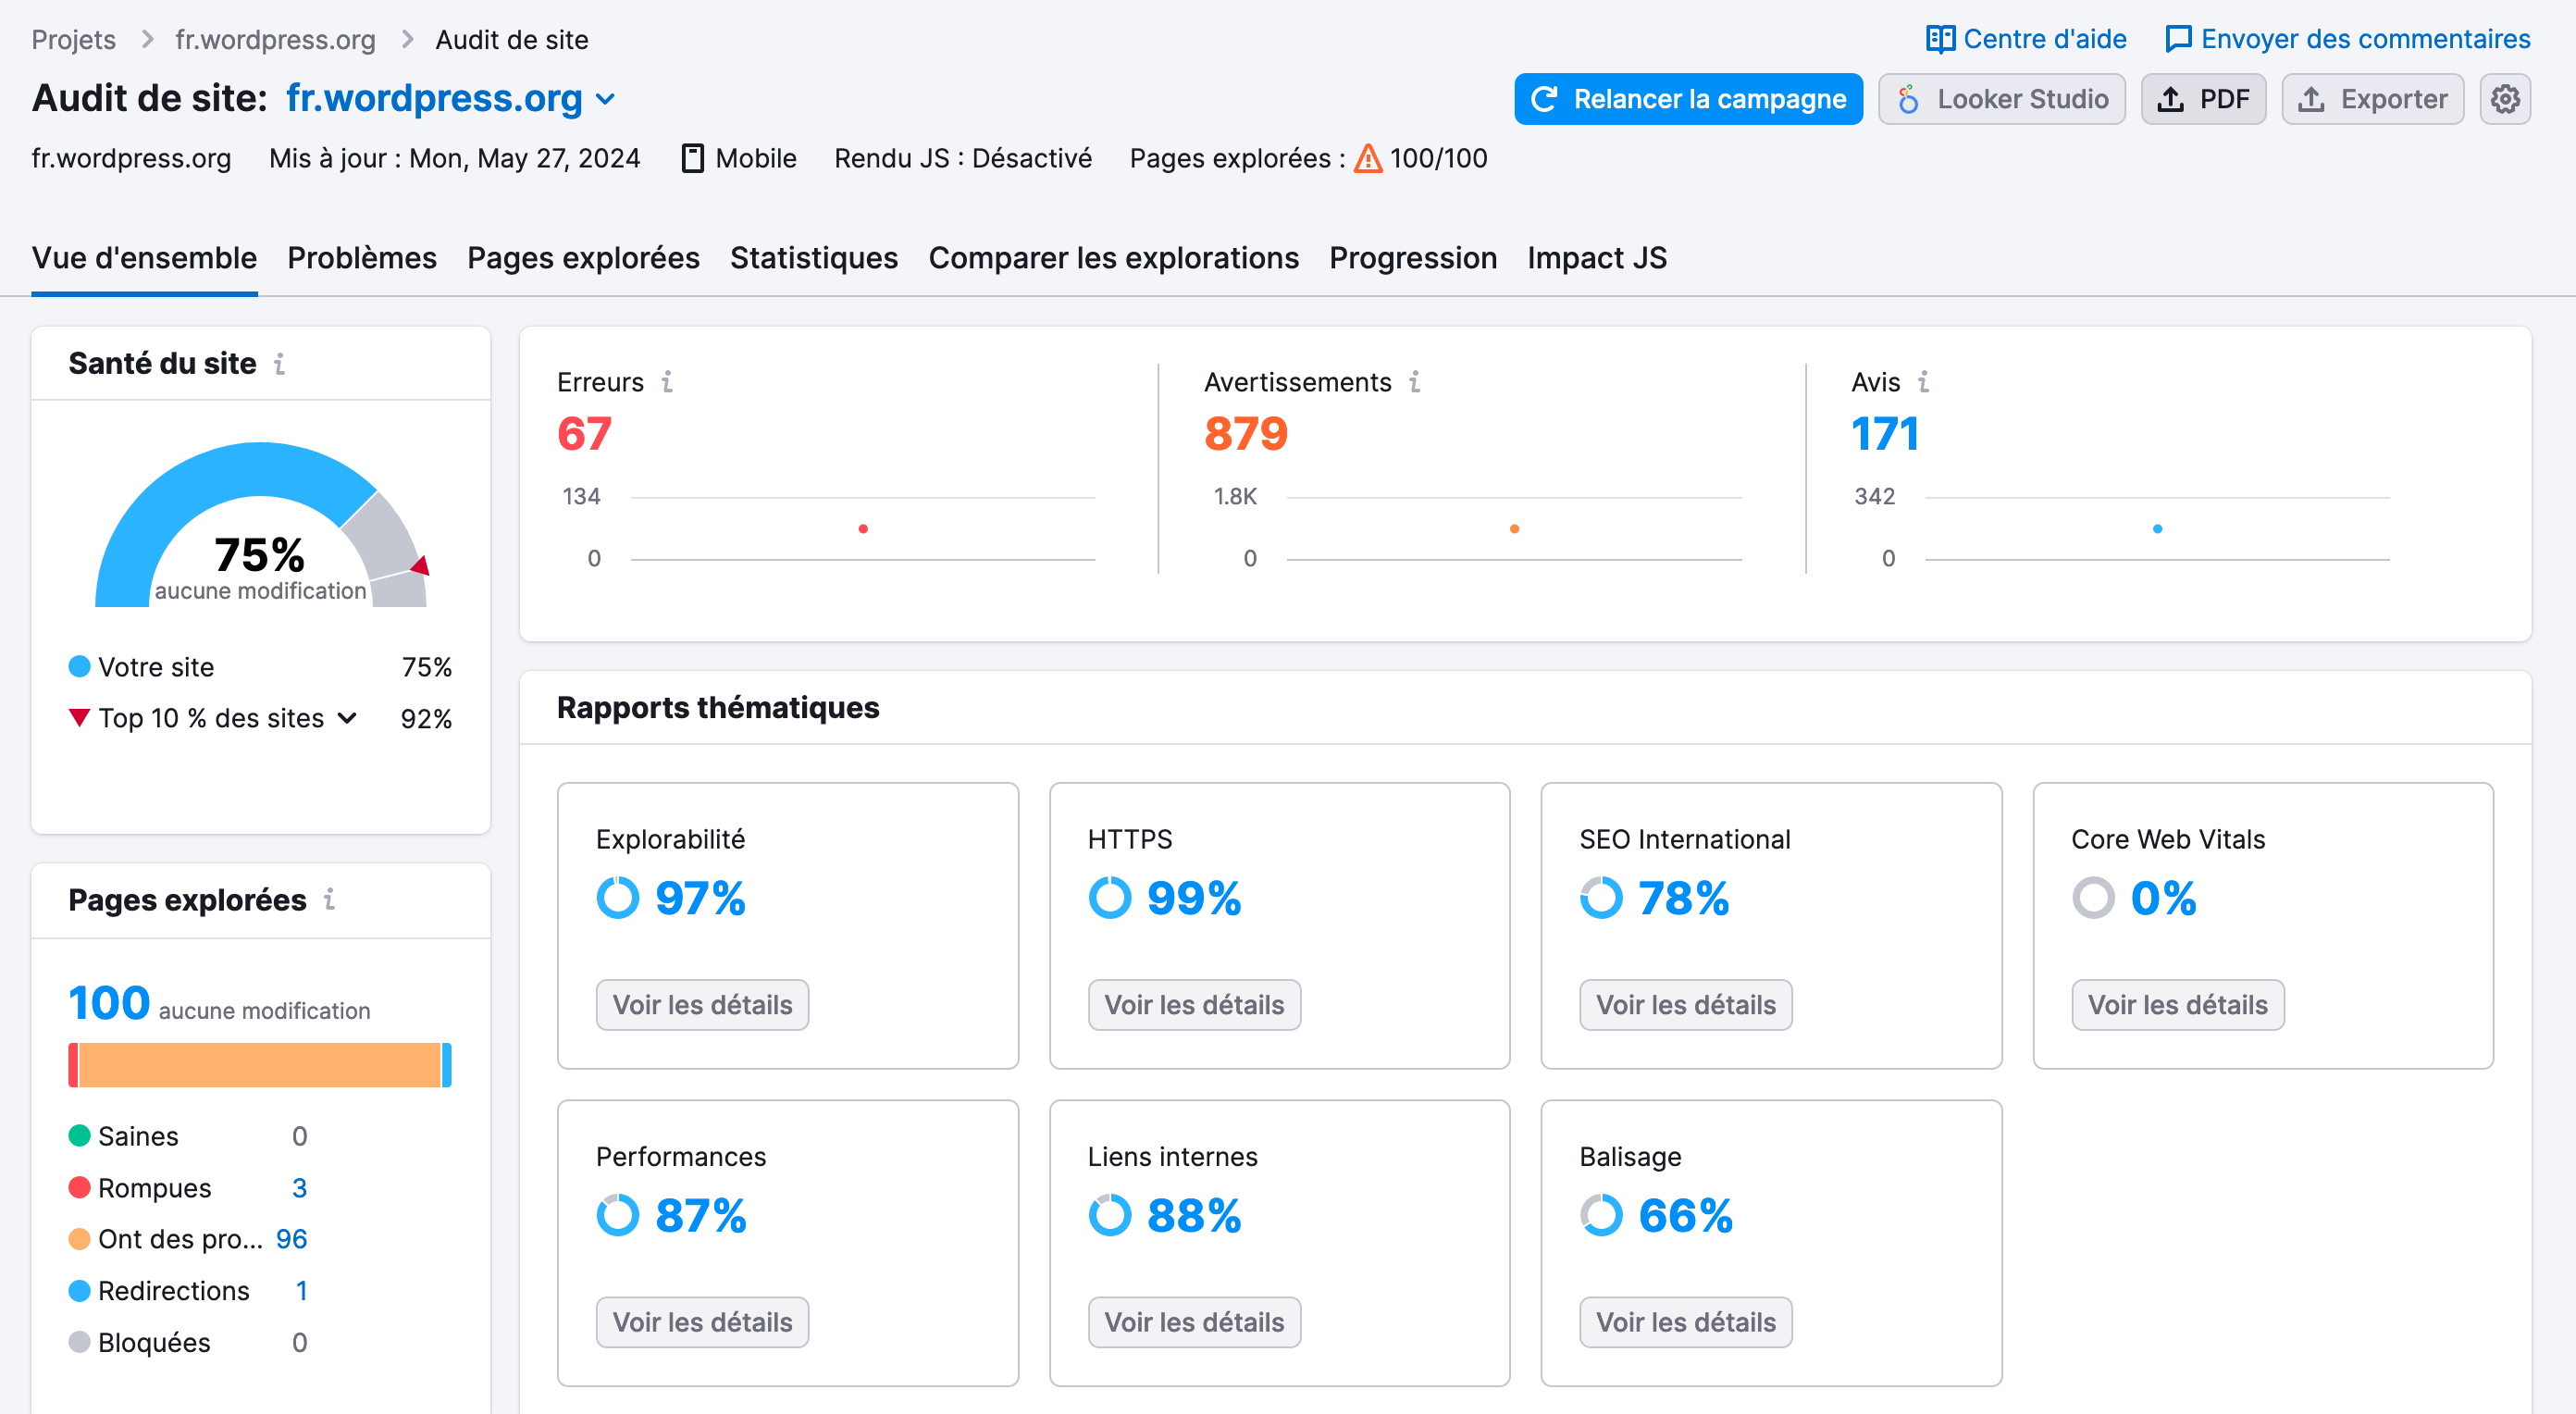Switch to the Progression tab

pos(1412,258)
